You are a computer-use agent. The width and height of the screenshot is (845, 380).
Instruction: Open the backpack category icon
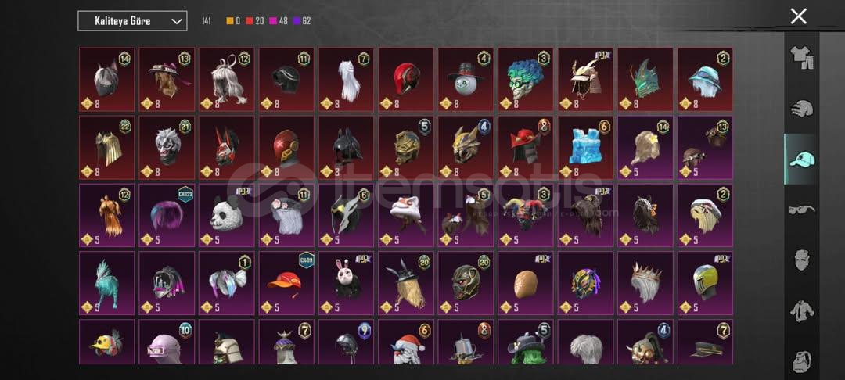801,360
